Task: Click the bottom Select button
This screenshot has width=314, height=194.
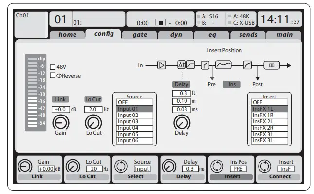Action: (x=135, y=177)
